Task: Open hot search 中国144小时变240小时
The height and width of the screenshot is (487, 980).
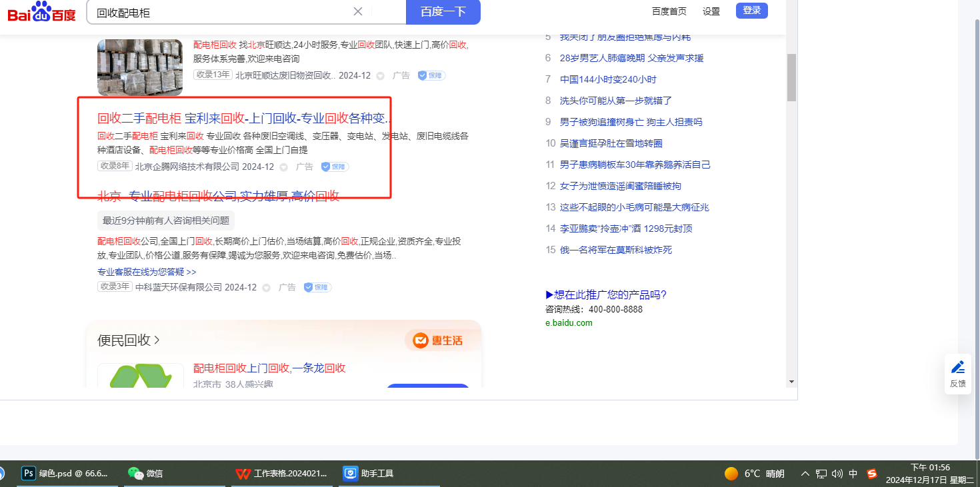Action: pos(608,79)
